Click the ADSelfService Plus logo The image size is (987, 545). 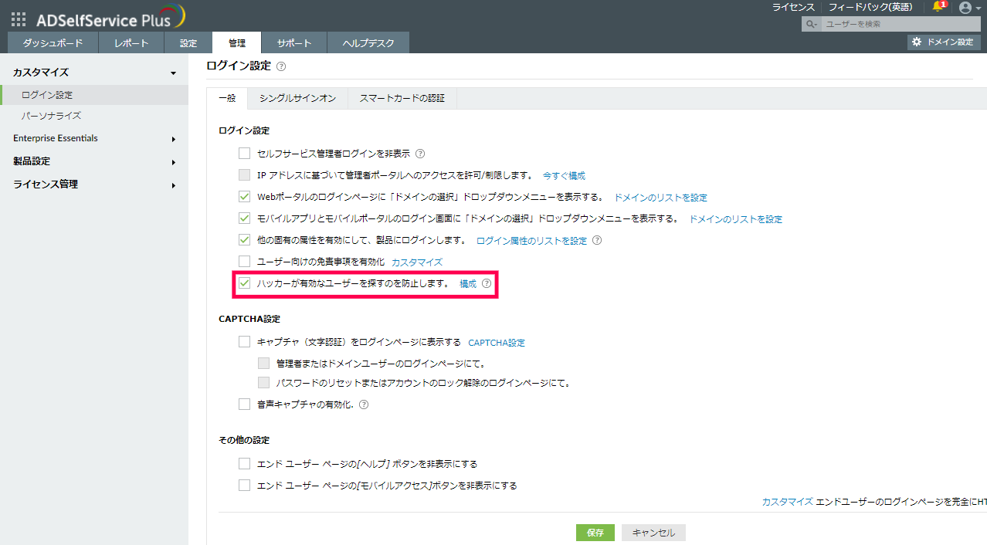[110, 17]
